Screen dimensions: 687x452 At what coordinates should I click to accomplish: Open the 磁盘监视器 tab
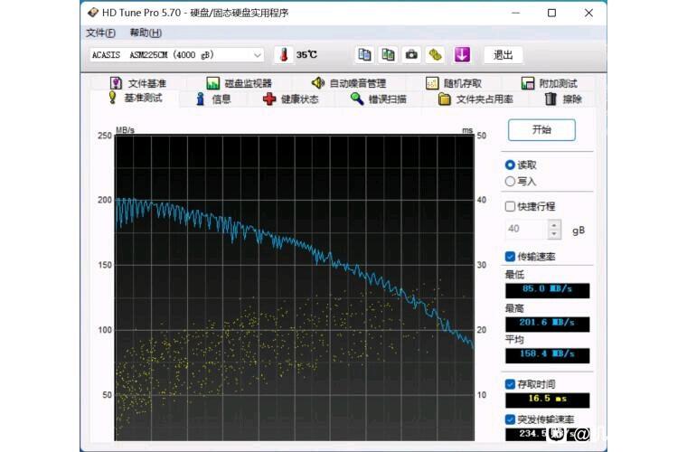(x=240, y=83)
